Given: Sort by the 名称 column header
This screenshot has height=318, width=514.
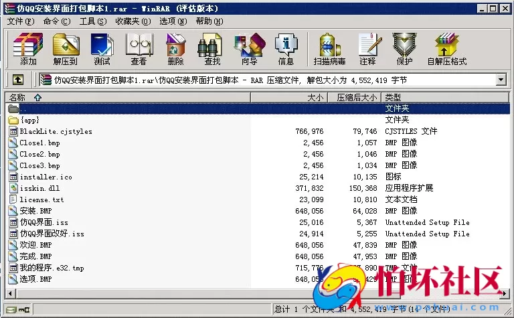Looking at the screenshot, I should coord(128,97).
